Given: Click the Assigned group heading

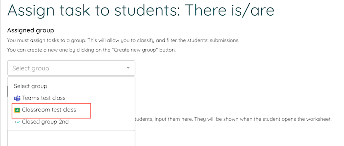Looking at the screenshot, I should pos(30,30).
